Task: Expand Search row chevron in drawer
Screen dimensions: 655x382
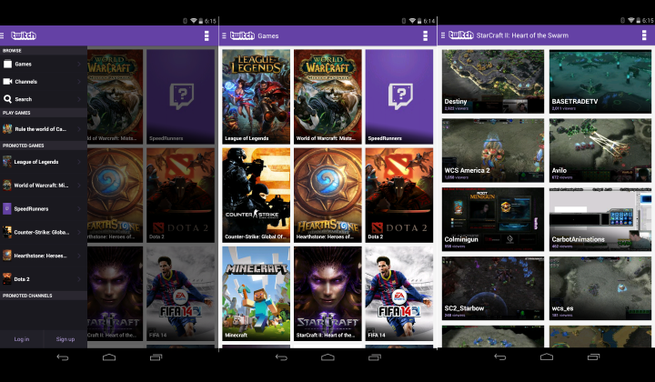Action: [x=79, y=99]
